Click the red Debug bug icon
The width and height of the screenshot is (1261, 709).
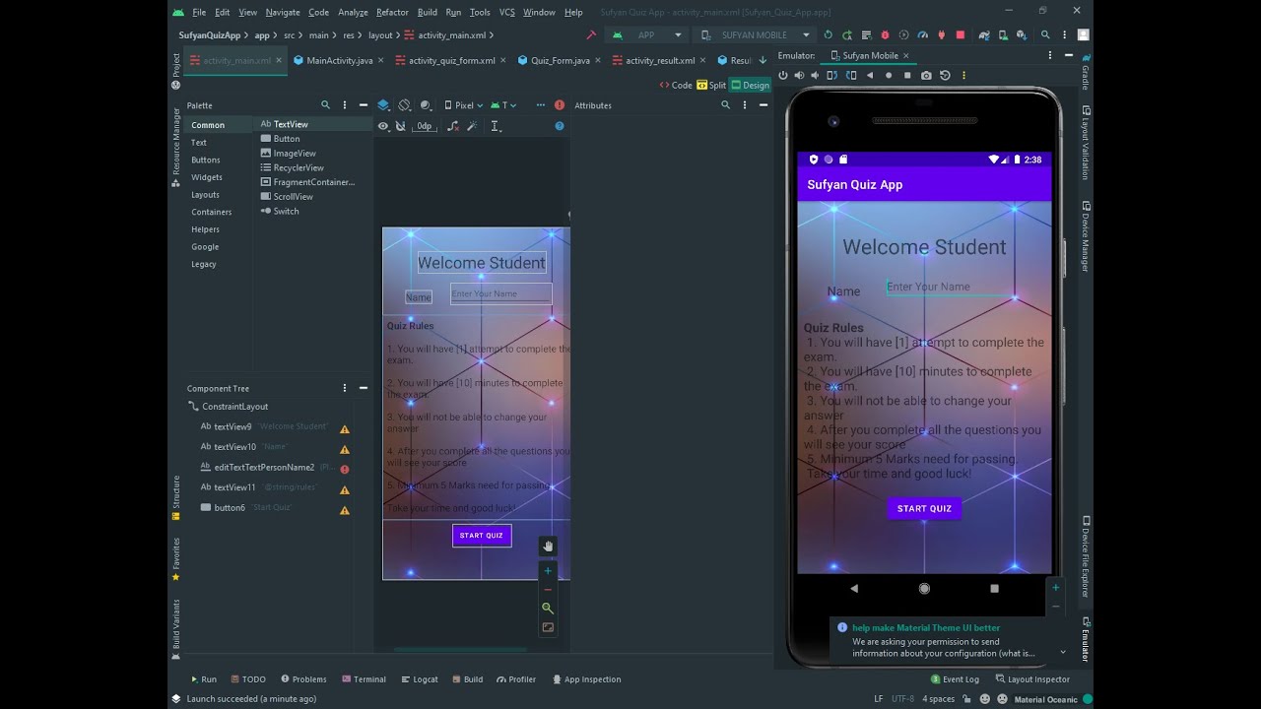coord(885,35)
